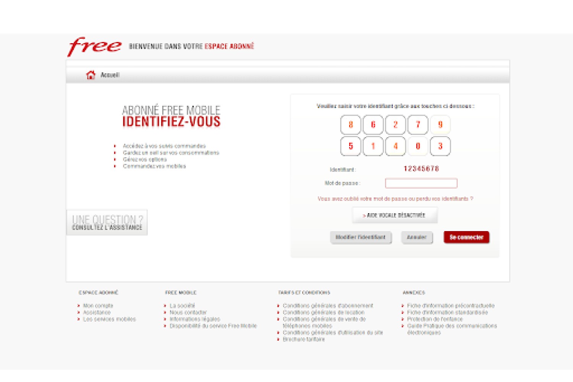Click the 'Gérez vos options' bullet text

pyautogui.click(x=145, y=159)
